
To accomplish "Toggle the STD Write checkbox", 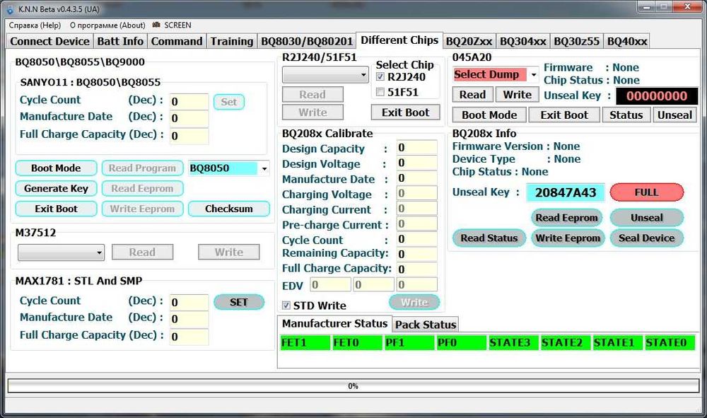I will [286, 306].
